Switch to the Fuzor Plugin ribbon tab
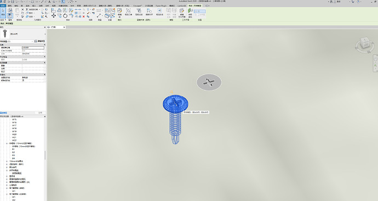 click(x=161, y=5)
